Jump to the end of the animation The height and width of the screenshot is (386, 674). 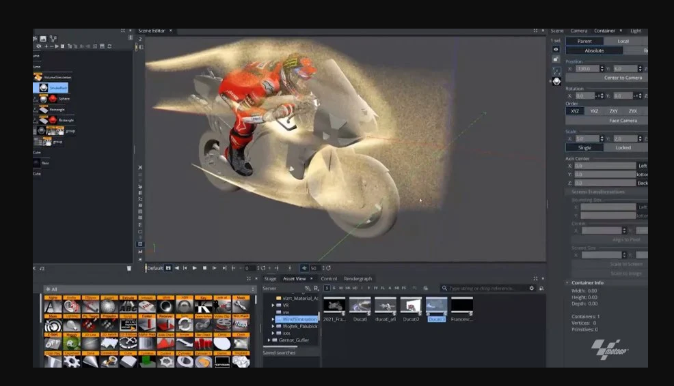tap(224, 268)
